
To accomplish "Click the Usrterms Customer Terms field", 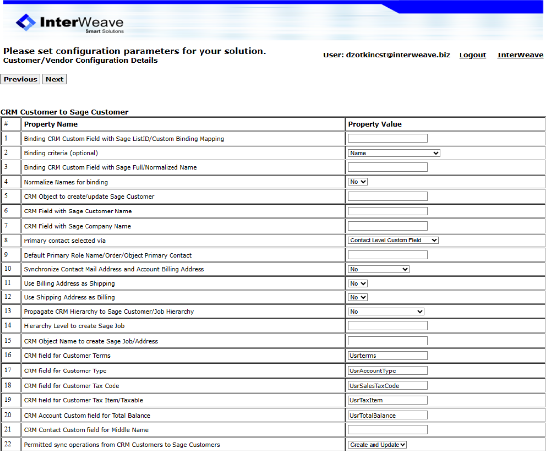I will pos(387,355).
